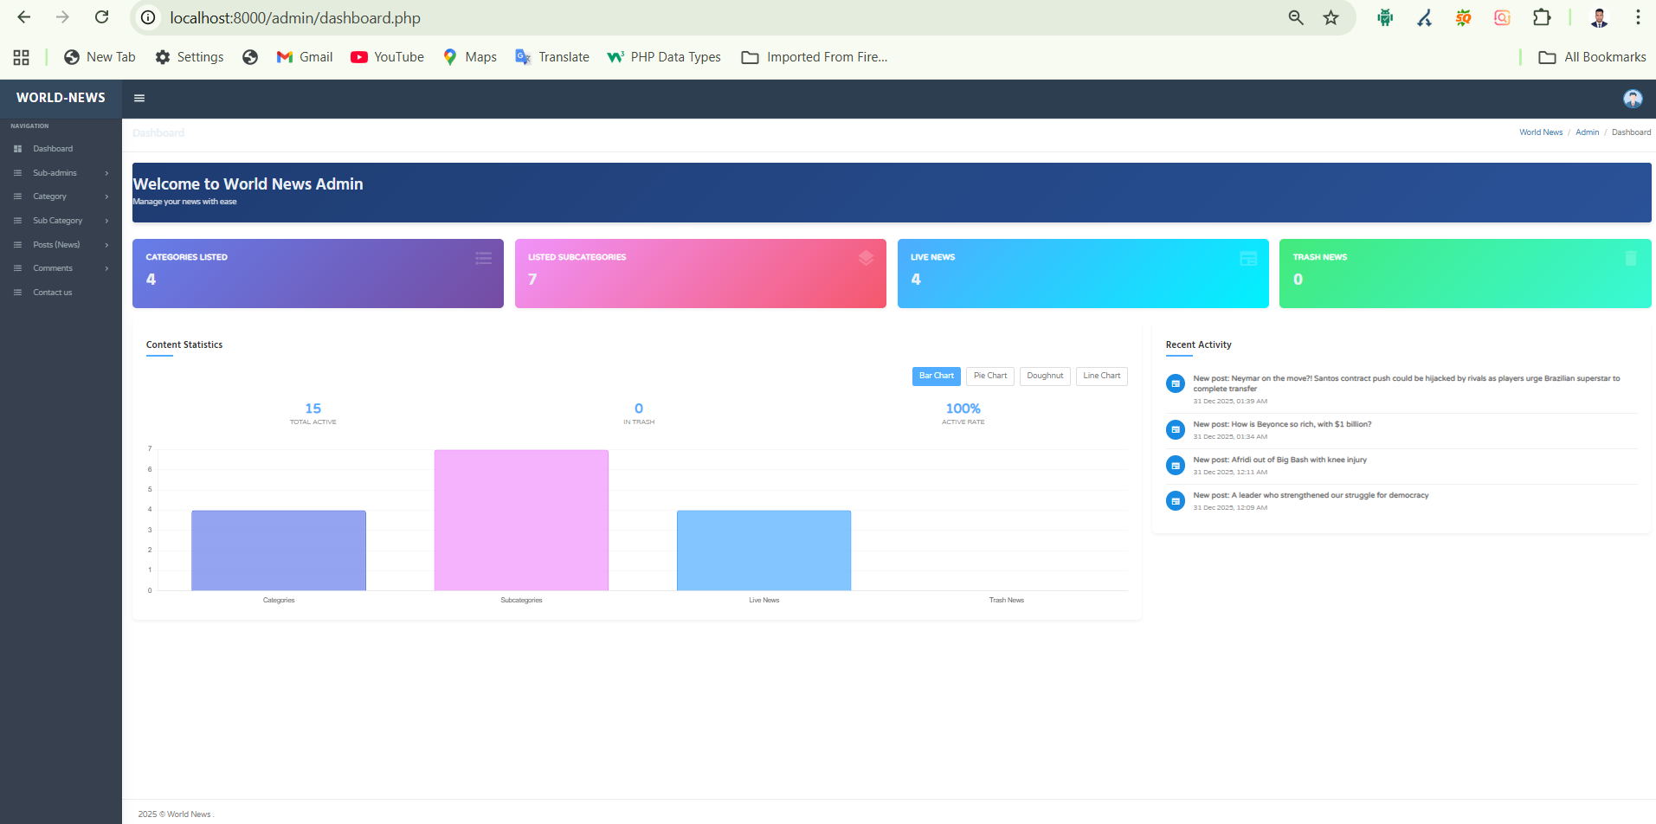1656x824 pixels.
Task: Expand the Comments sidebar item
Action: (53, 268)
